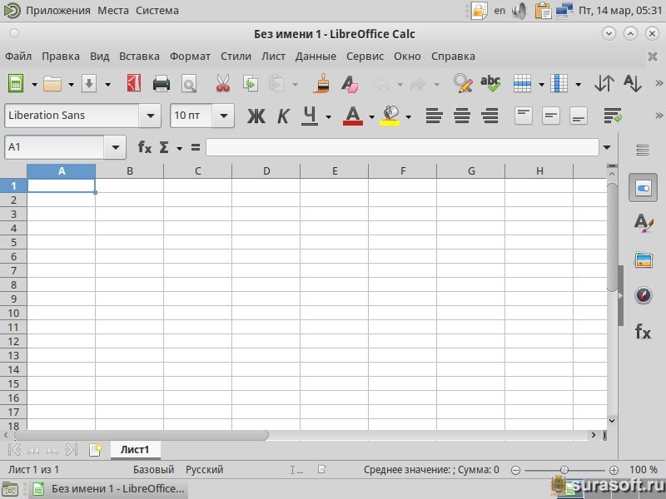
Task: Open the Name Box dropdown arrow
Action: [x=115, y=147]
